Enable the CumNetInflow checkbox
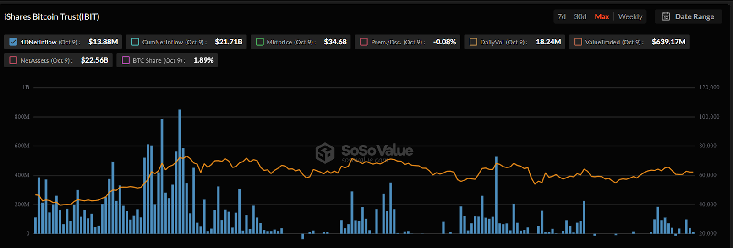733x248 pixels. [x=135, y=42]
